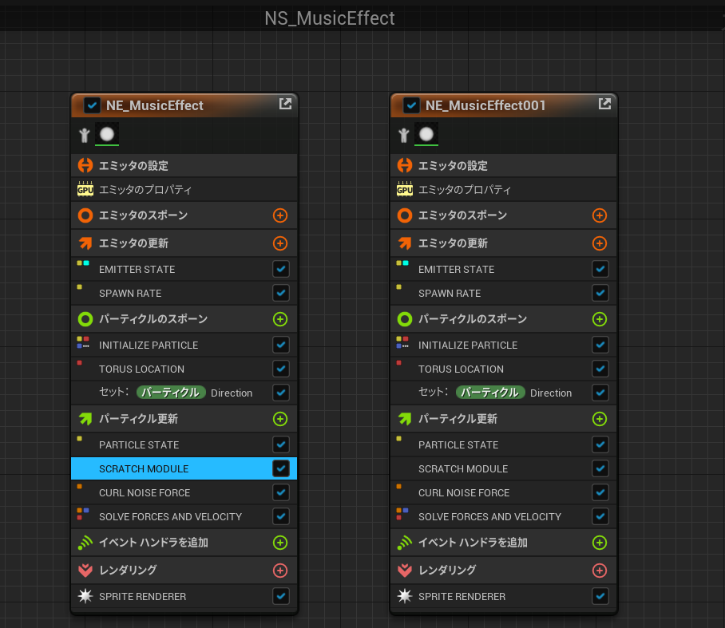Click the パーティクル tag in NE_MusicEffect001
Image resolution: width=725 pixels, height=628 pixels.
coord(490,393)
